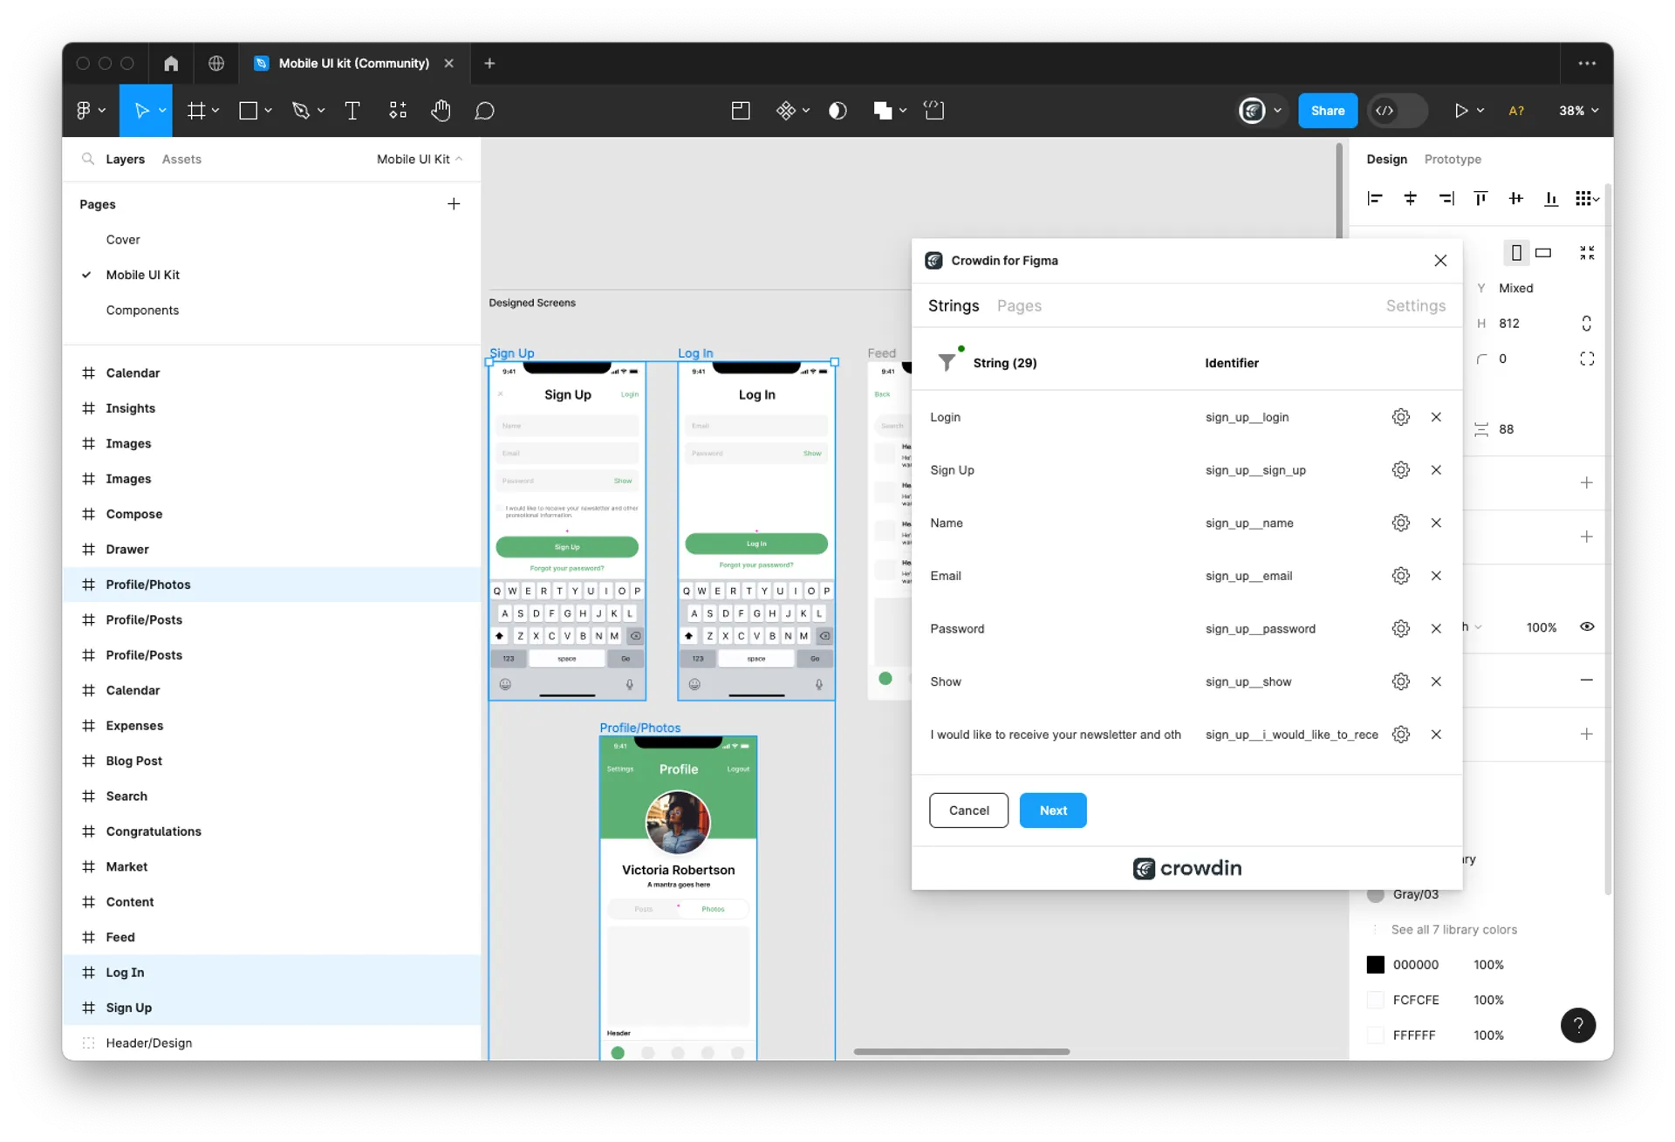Expand the Mobile UI Kit page selector
This screenshot has height=1142, width=1675.
point(420,159)
